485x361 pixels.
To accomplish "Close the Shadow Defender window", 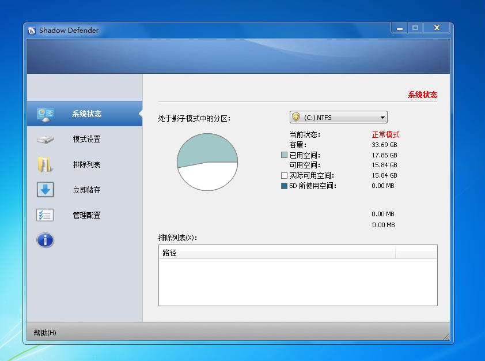I will click(437, 28).
